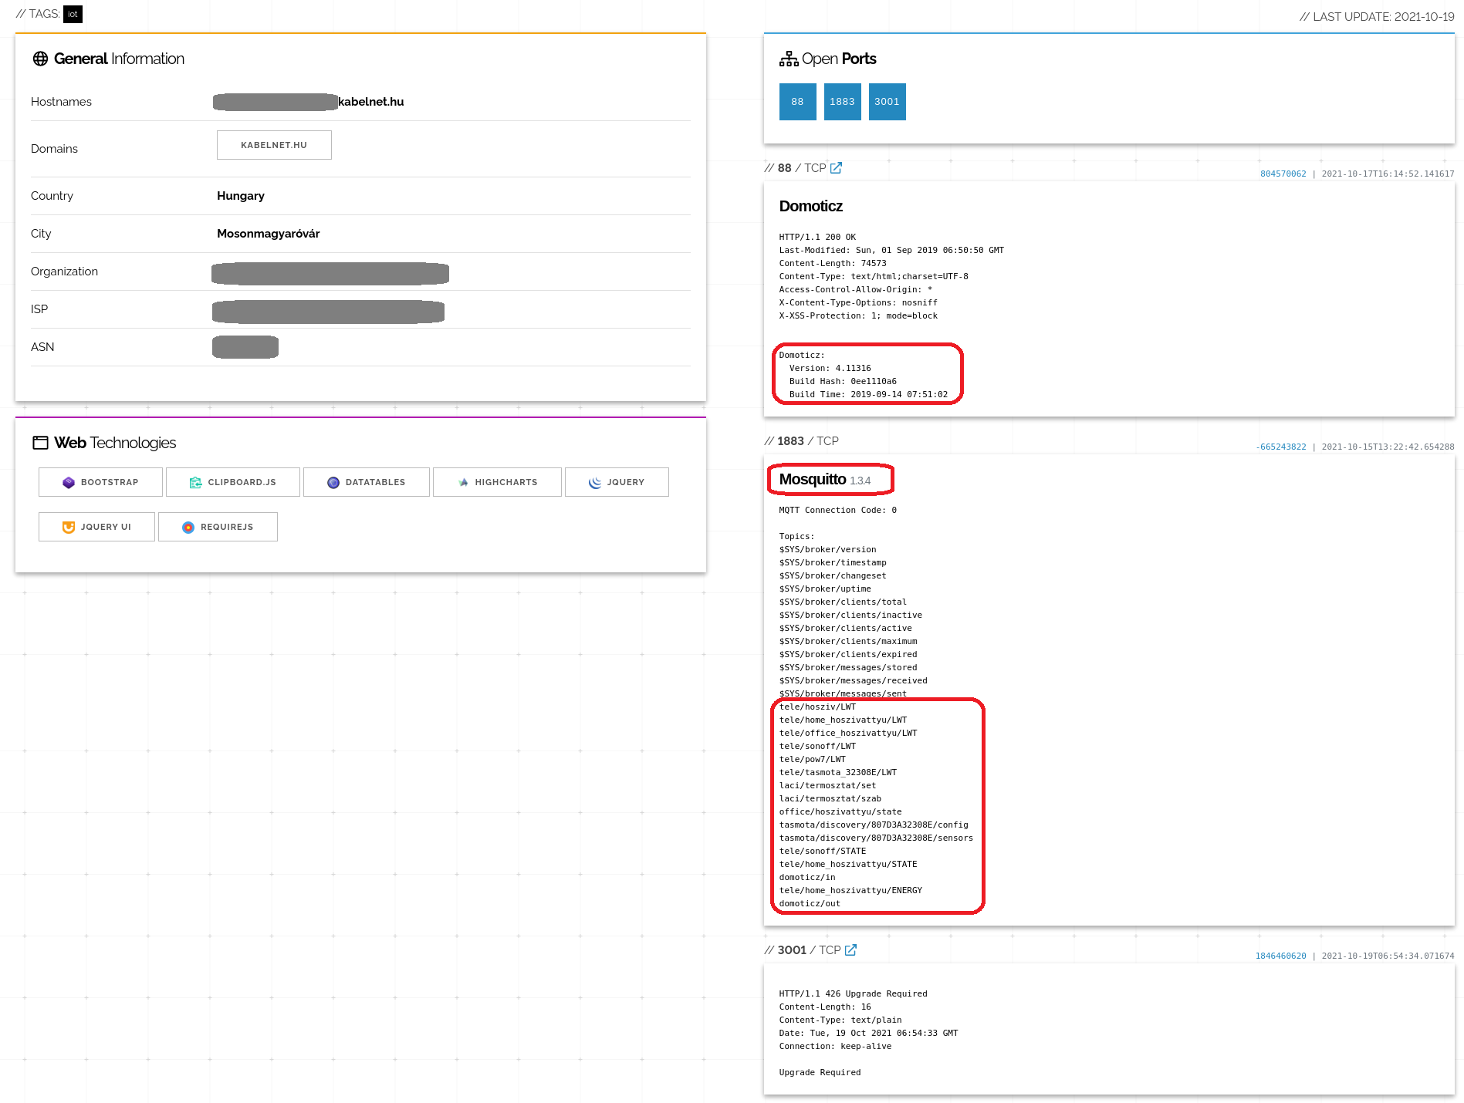Select open port 88 button
This screenshot has height=1103, width=1464.
click(798, 102)
